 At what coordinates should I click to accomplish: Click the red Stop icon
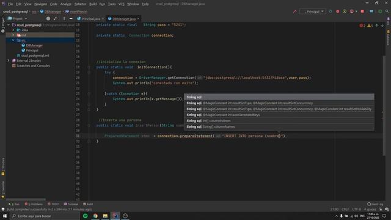[x=362, y=12]
